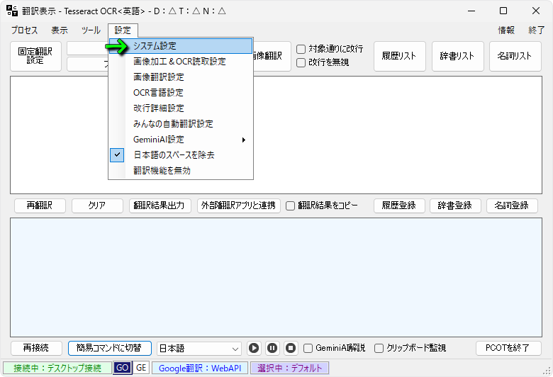Click inside the light blue translation output area
This screenshot has height=377, width=553.
pos(276,276)
